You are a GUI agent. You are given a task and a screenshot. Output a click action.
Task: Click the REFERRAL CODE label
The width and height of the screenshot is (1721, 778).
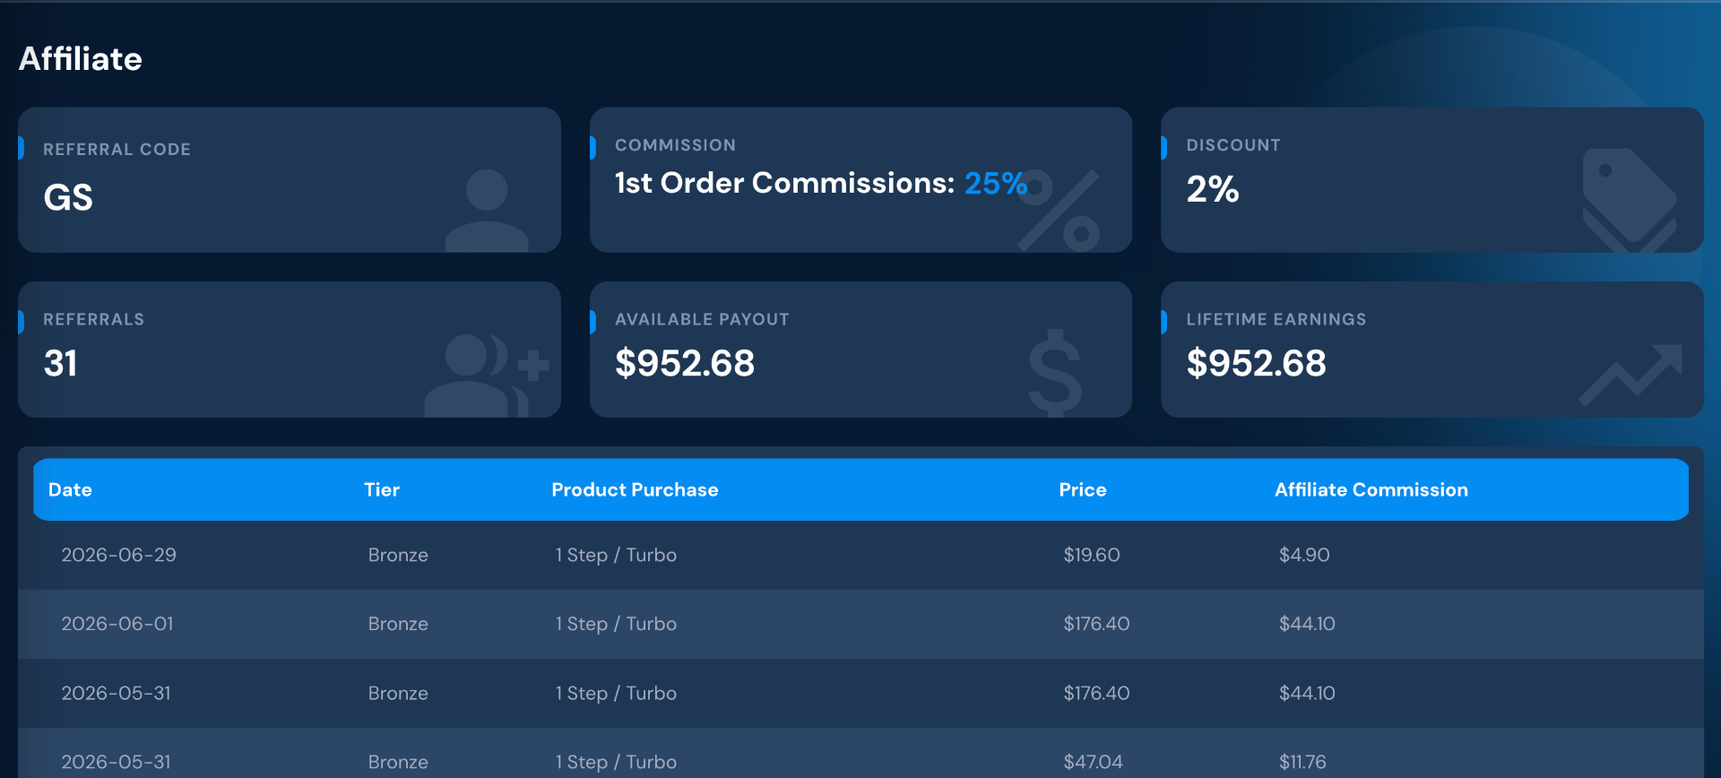[117, 150]
